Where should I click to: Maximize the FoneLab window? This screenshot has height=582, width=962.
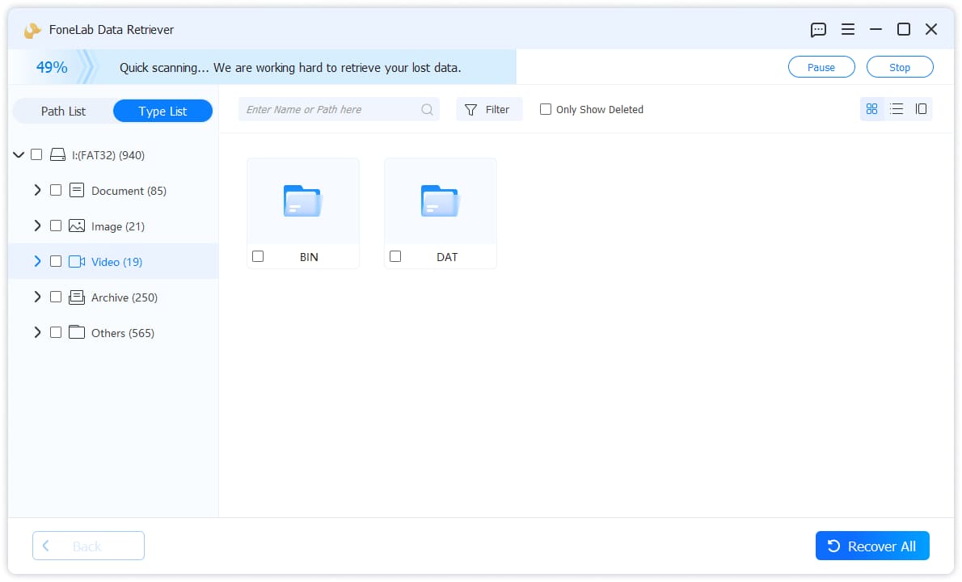[x=904, y=29]
